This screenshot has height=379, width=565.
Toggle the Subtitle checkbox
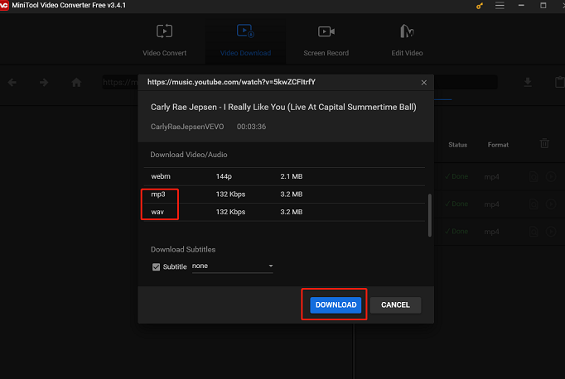tap(156, 266)
